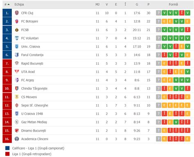
Task: Open the Sepsi Sf. Gheorghe team link
Action: pyautogui.click(x=34, y=105)
